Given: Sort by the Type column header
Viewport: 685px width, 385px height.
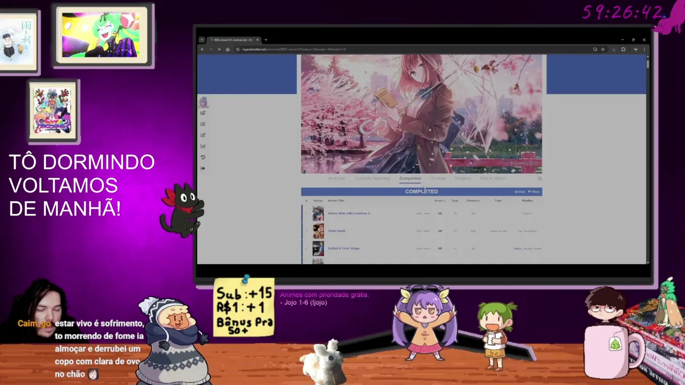Looking at the screenshot, I should (x=455, y=201).
